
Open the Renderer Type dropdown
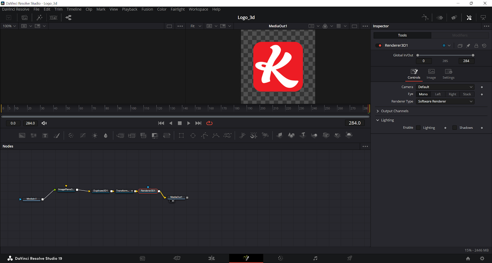[445, 102]
